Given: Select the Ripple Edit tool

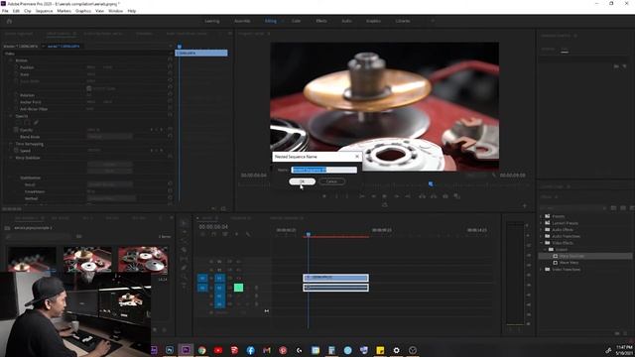Looking at the screenshot, I should click(184, 241).
